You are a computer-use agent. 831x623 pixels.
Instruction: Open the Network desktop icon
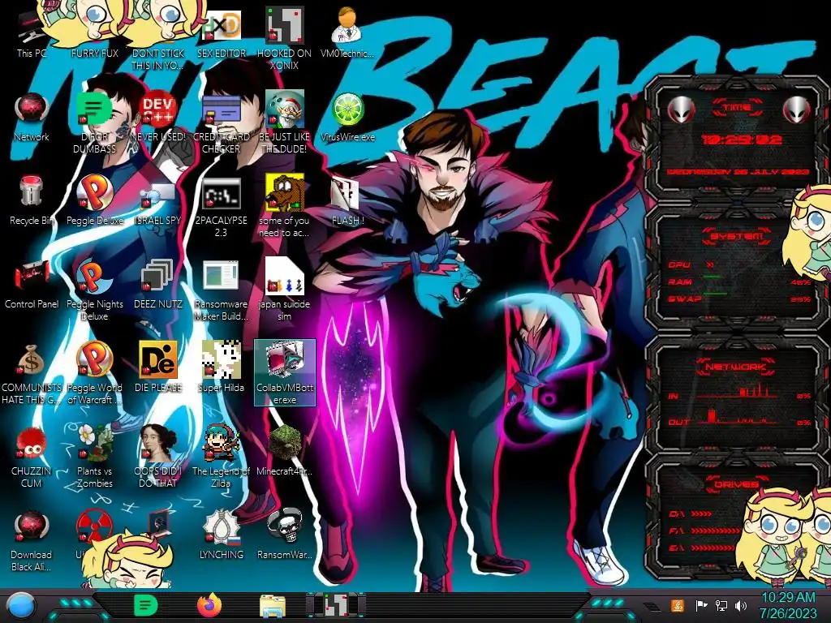pyautogui.click(x=32, y=117)
